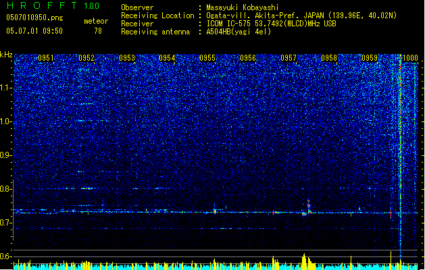Image resolution: width=425 pixels, height=270 pixels.
Task: Click the ICOM IC-575 receiver text
Action: point(271,24)
